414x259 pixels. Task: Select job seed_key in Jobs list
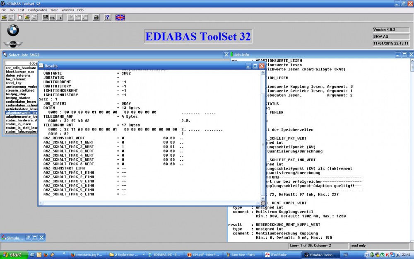pos(21,83)
